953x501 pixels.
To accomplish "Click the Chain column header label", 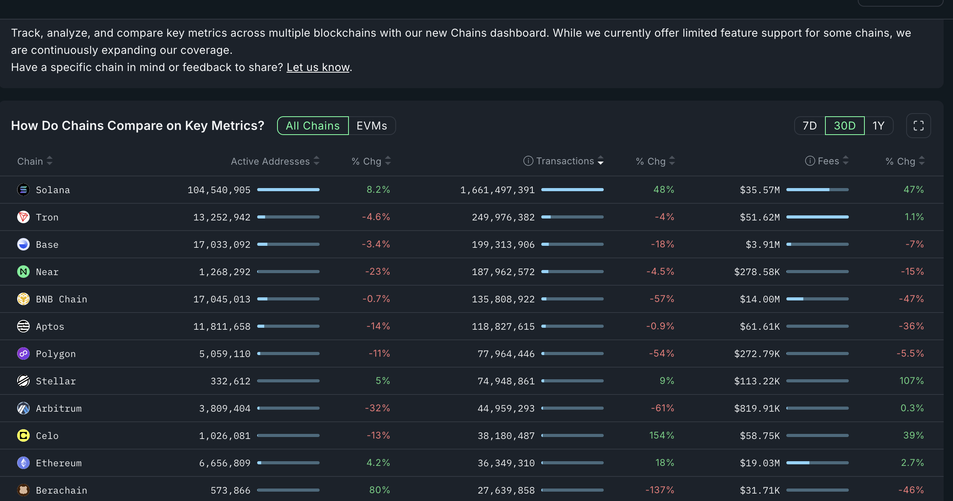I will coord(30,161).
